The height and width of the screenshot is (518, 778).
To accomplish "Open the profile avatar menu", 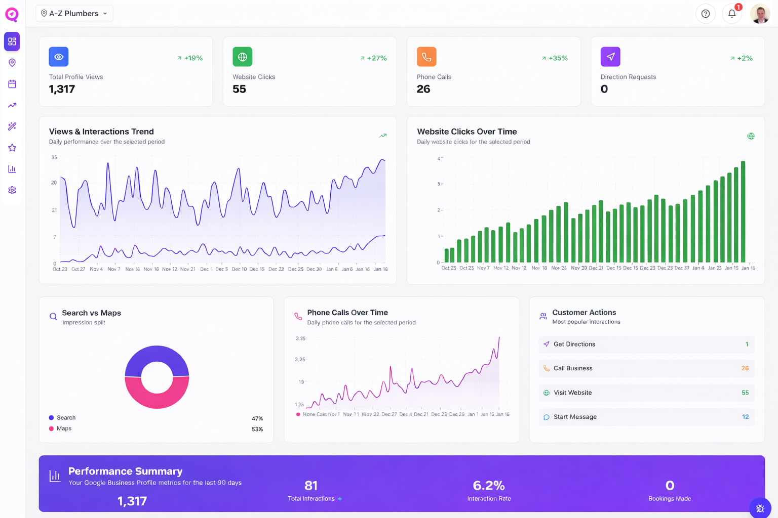I will [760, 14].
